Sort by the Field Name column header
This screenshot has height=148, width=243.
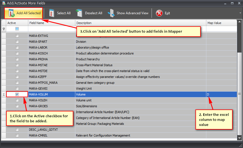(x=52, y=23)
